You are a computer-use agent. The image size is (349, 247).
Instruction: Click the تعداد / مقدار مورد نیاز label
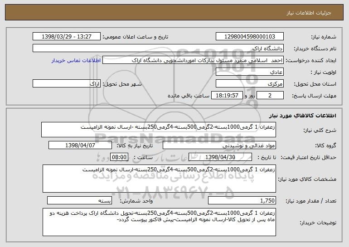[x=311, y=201]
